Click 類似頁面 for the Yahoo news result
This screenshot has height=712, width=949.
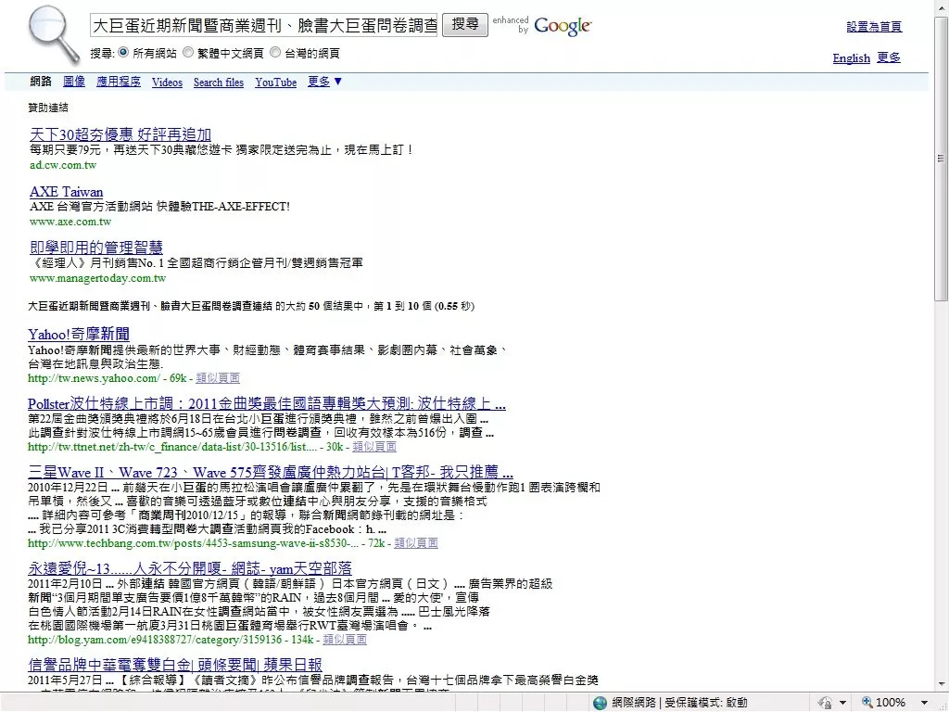click(x=218, y=378)
